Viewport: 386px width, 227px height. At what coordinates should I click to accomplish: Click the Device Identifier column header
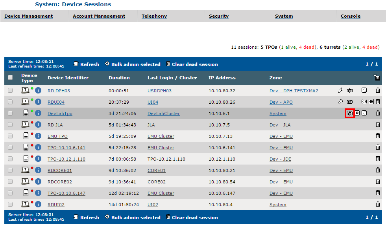(x=68, y=78)
